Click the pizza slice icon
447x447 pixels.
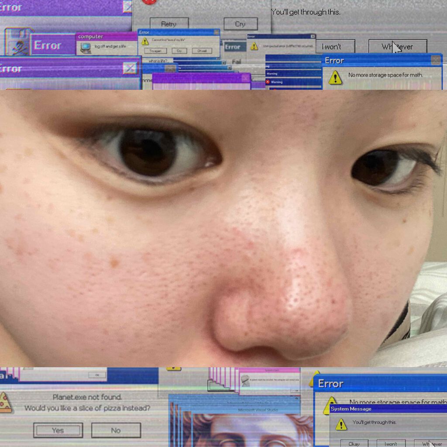pyautogui.click(x=6, y=402)
